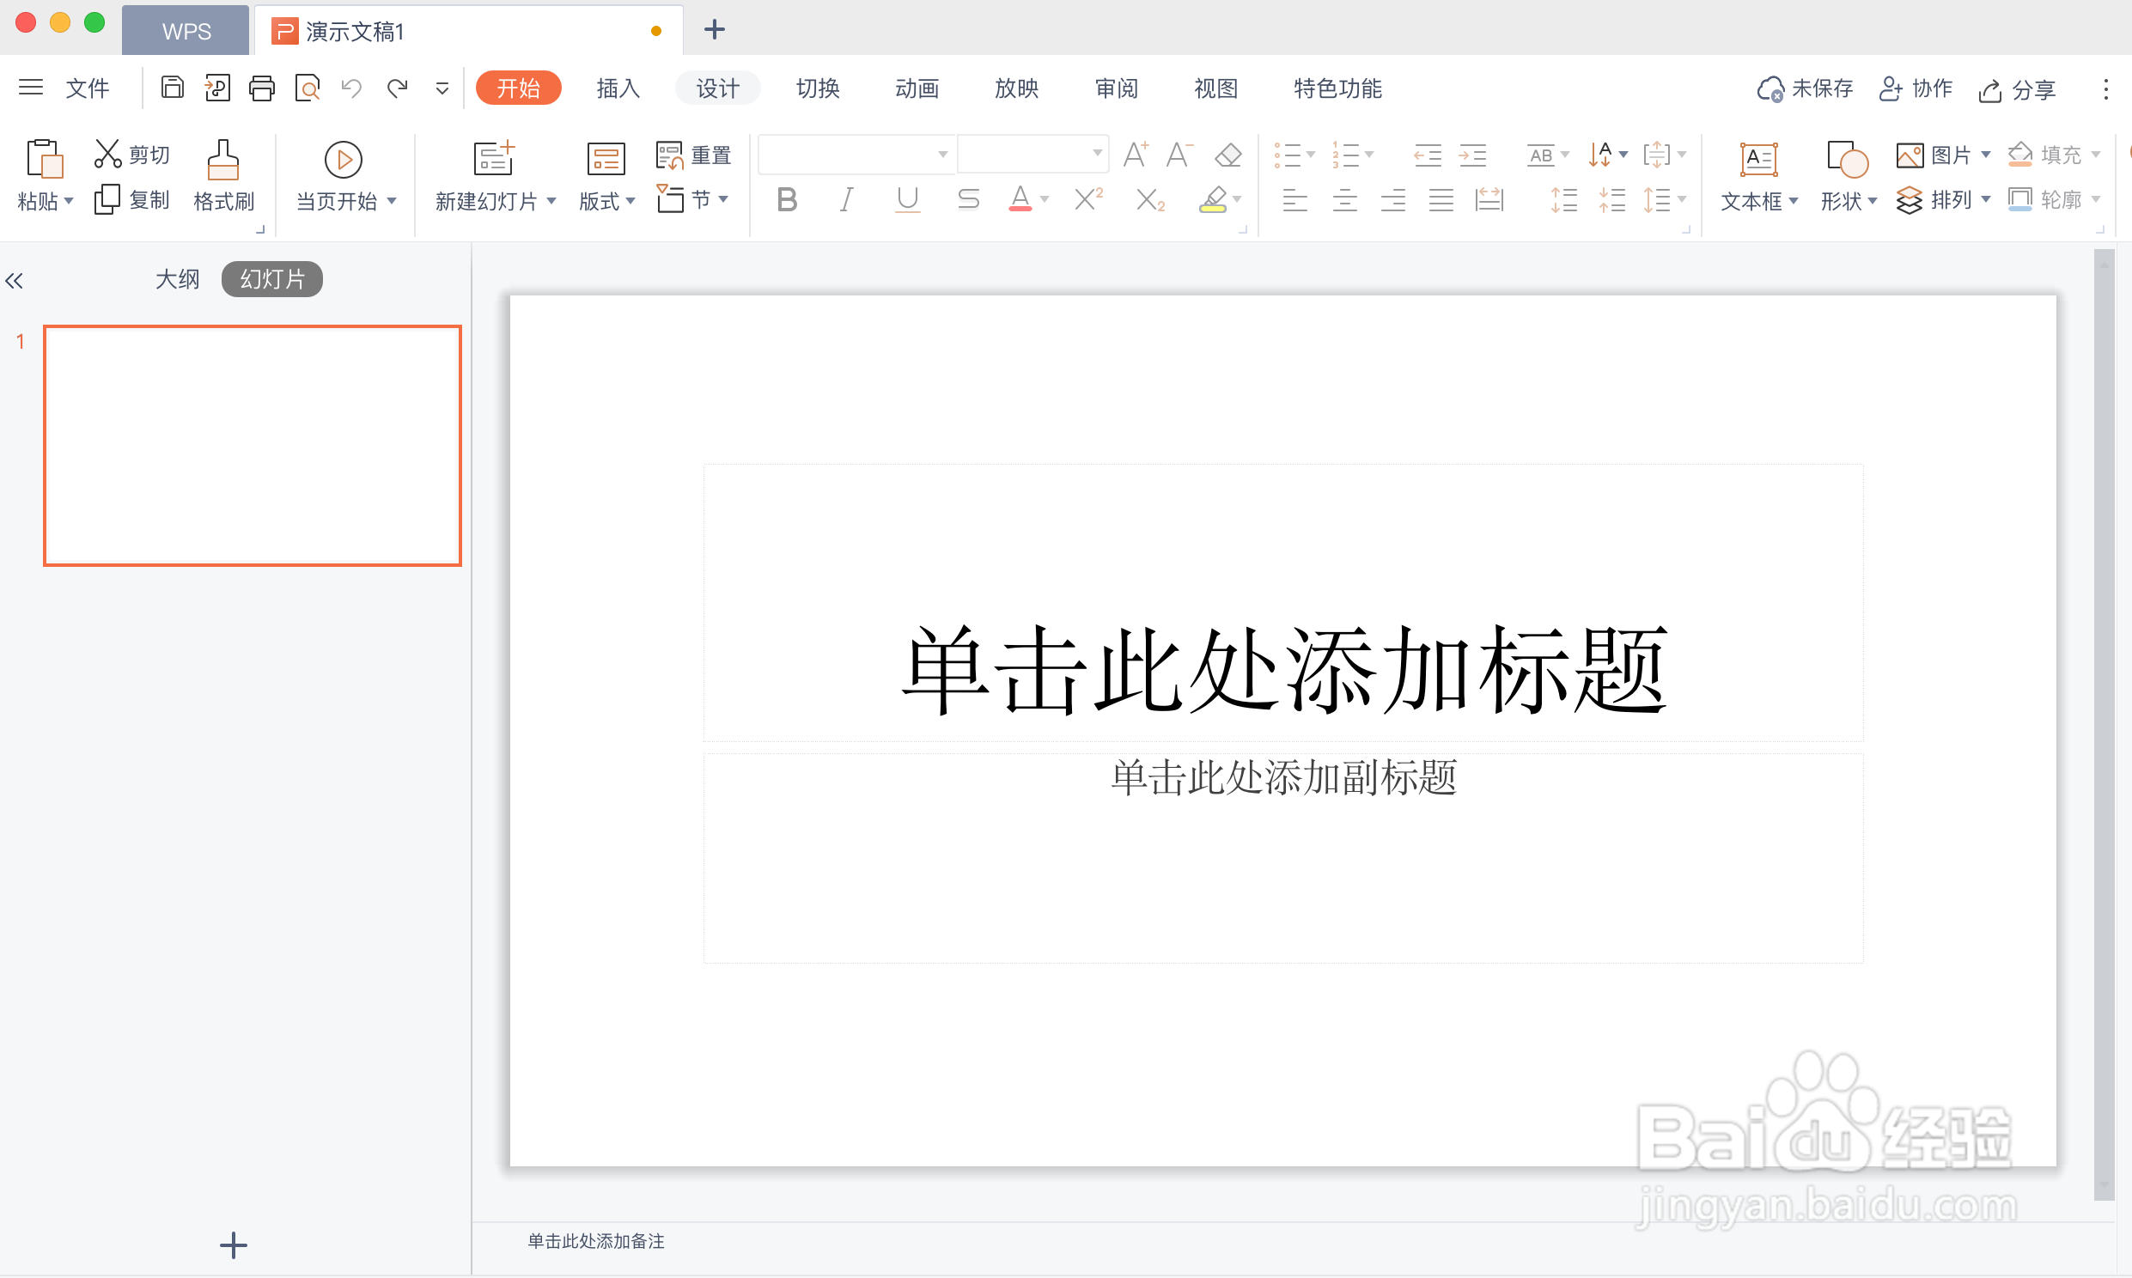Viewport: 2132px width, 1278px height.
Task: Click the Cut (剪切) scissors icon
Action: [x=107, y=154]
